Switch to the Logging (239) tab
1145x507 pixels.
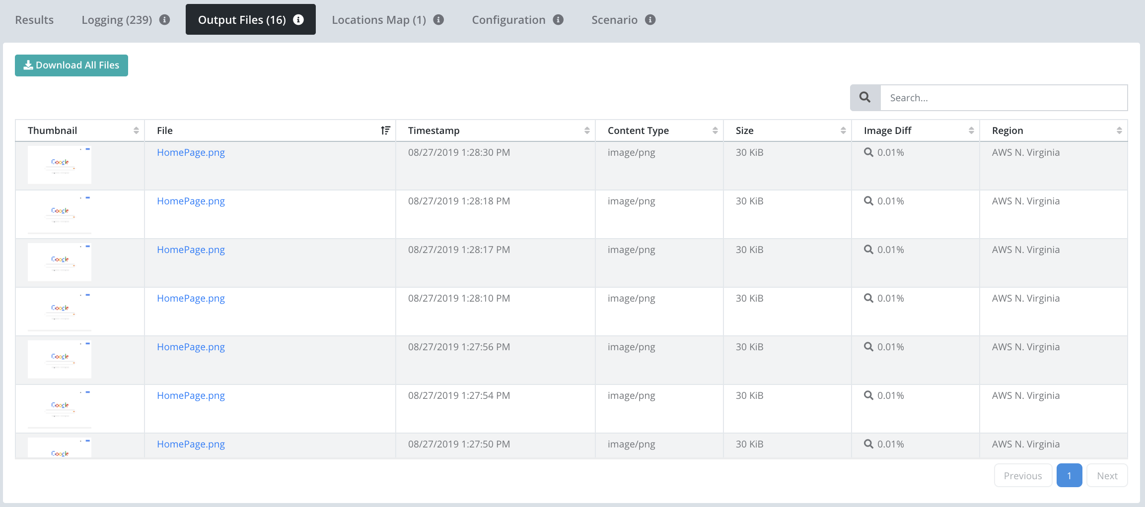pos(117,20)
